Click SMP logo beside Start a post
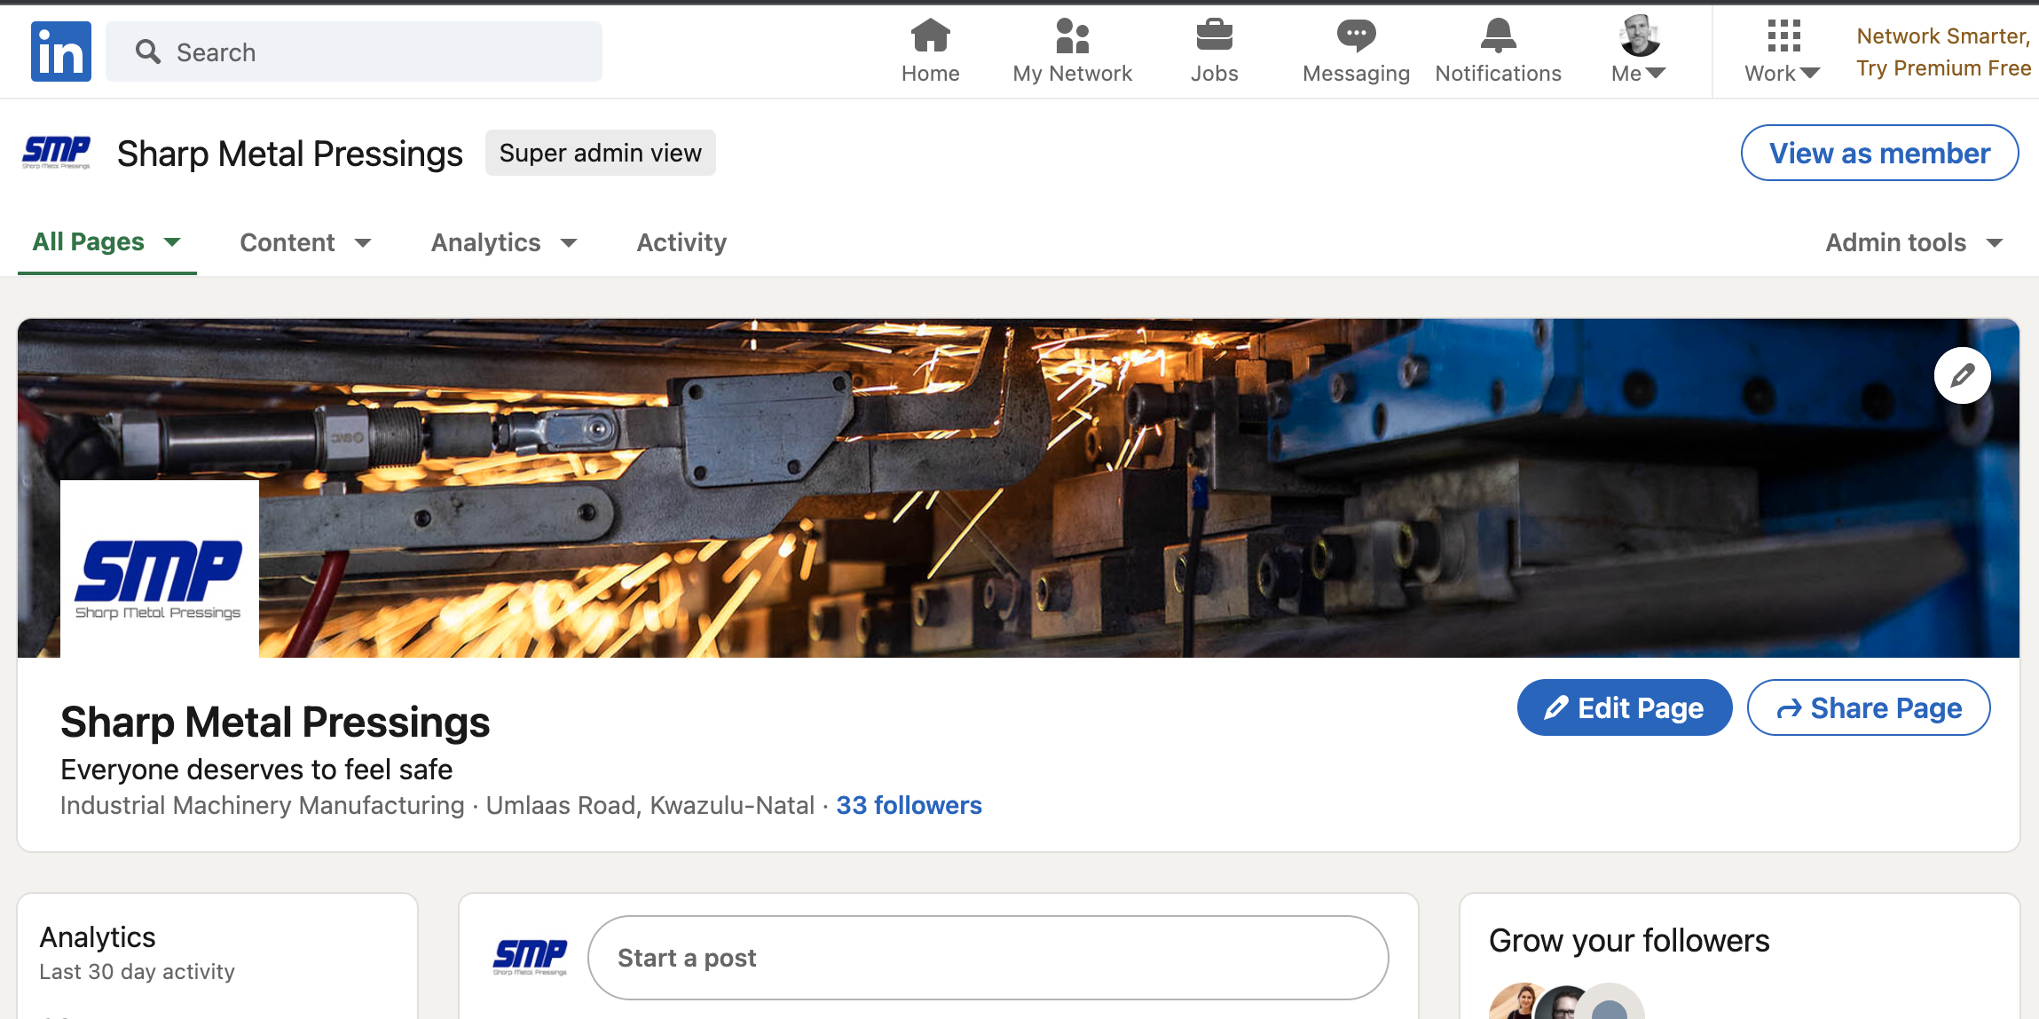The width and height of the screenshot is (2039, 1019). click(x=530, y=958)
